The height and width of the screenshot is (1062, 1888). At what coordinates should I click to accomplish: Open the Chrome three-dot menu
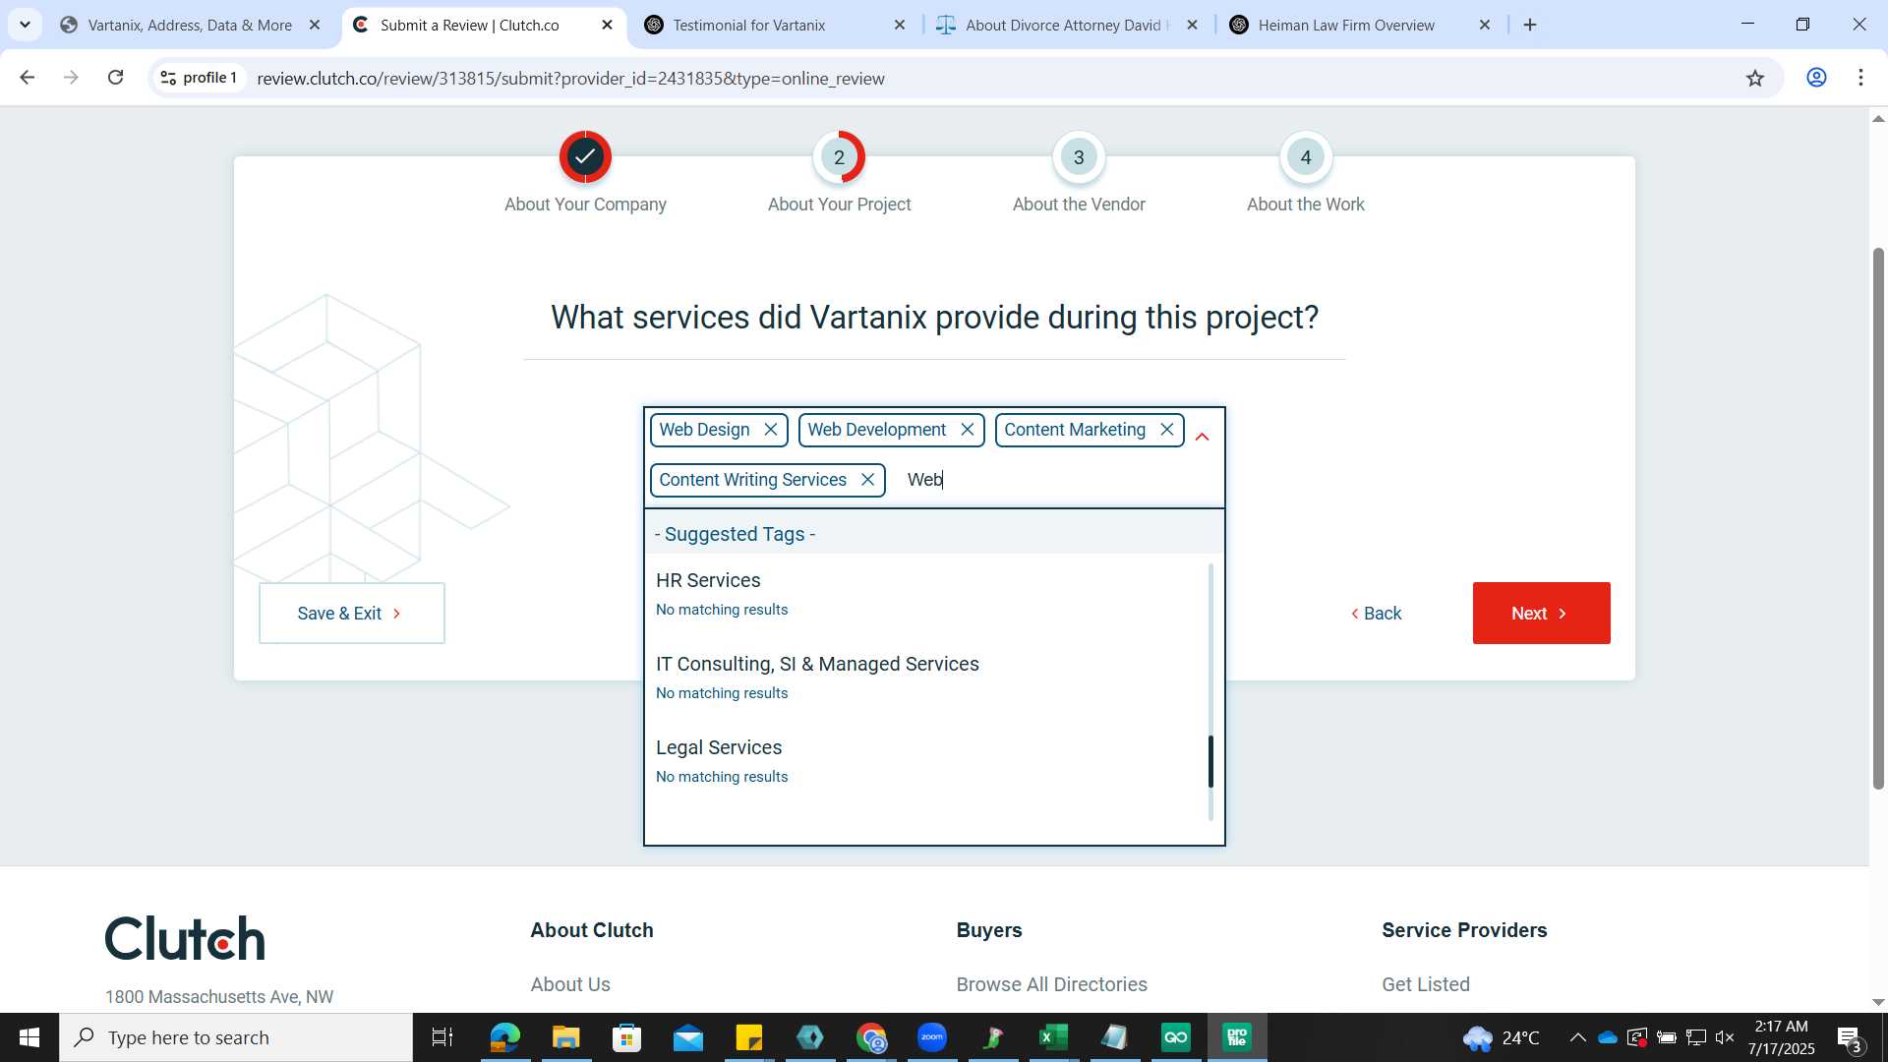(x=1860, y=78)
